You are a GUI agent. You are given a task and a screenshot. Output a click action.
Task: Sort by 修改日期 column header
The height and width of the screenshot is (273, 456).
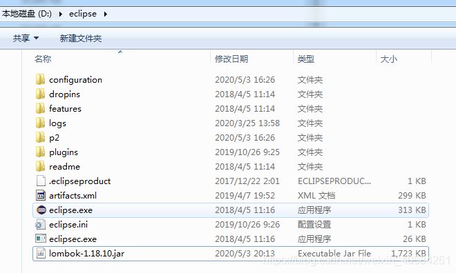click(231, 59)
